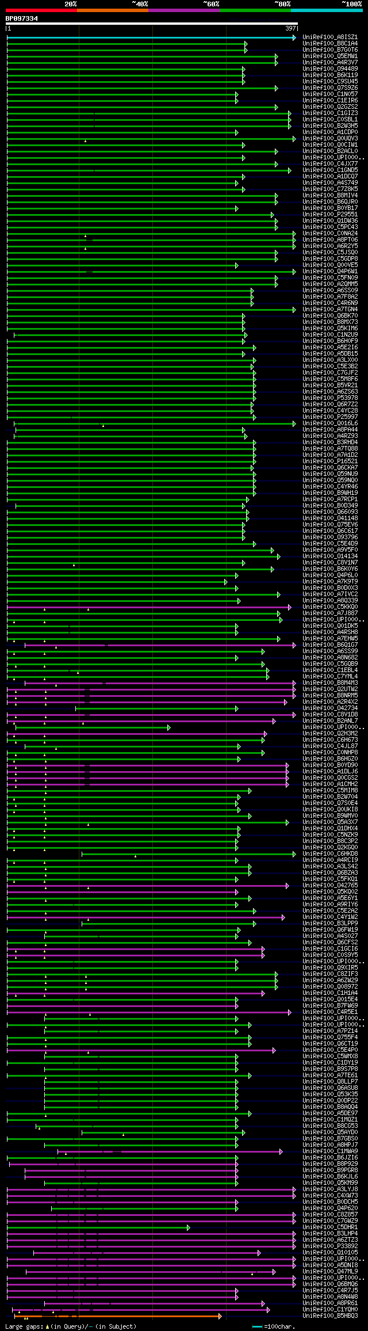Select the UniRef100_Q2UTW2 label
The image size is (368, 1331).
[330, 689]
